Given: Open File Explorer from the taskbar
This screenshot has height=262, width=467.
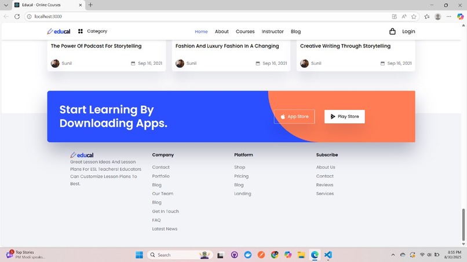Looking at the screenshot, I should [x=301, y=255].
